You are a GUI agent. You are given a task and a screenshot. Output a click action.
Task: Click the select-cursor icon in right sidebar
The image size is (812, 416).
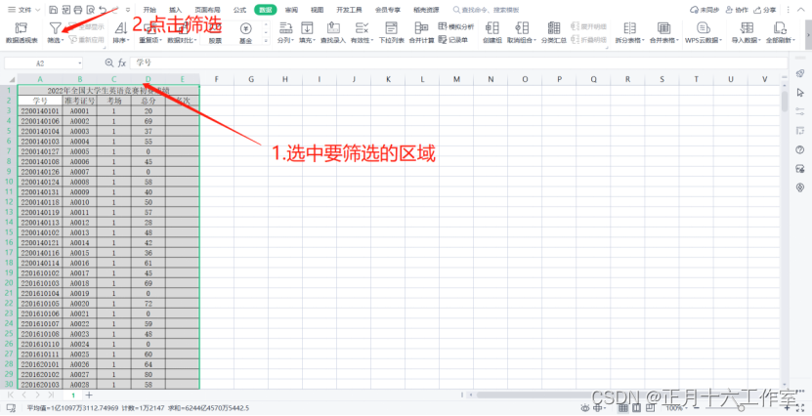click(x=800, y=93)
